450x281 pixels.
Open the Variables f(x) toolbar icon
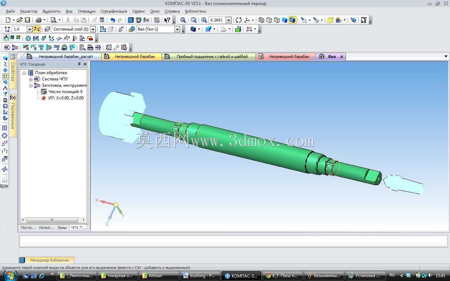[x=146, y=20]
